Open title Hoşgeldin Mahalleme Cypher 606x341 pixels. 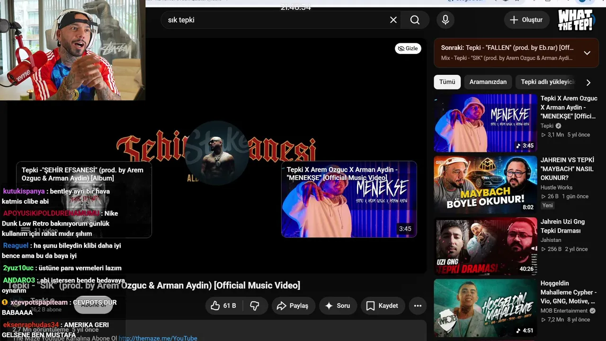pyautogui.click(x=569, y=292)
